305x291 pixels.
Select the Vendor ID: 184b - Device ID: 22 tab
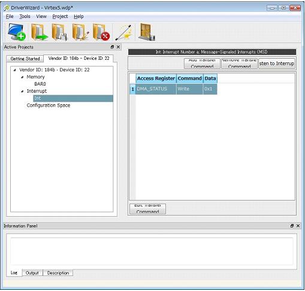pos(78,58)
